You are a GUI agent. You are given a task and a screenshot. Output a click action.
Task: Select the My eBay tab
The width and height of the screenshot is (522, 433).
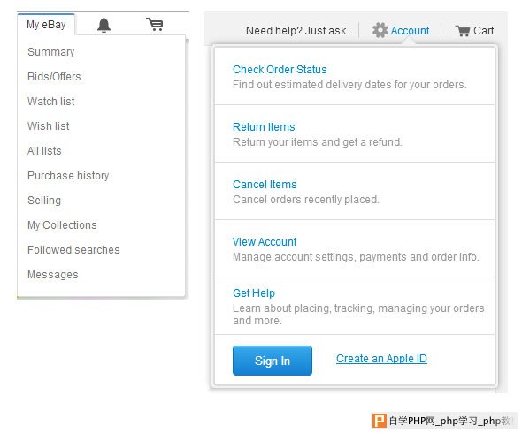pyautogui.click(x=46, y=25)
